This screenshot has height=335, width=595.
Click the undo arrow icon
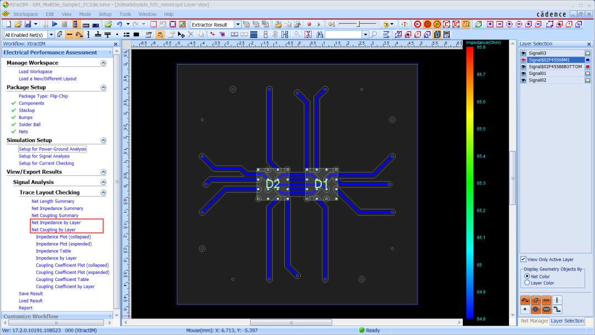(x=119, y=24)
